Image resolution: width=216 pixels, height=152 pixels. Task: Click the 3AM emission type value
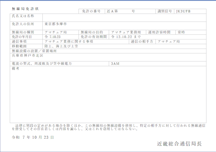point(115,63)
